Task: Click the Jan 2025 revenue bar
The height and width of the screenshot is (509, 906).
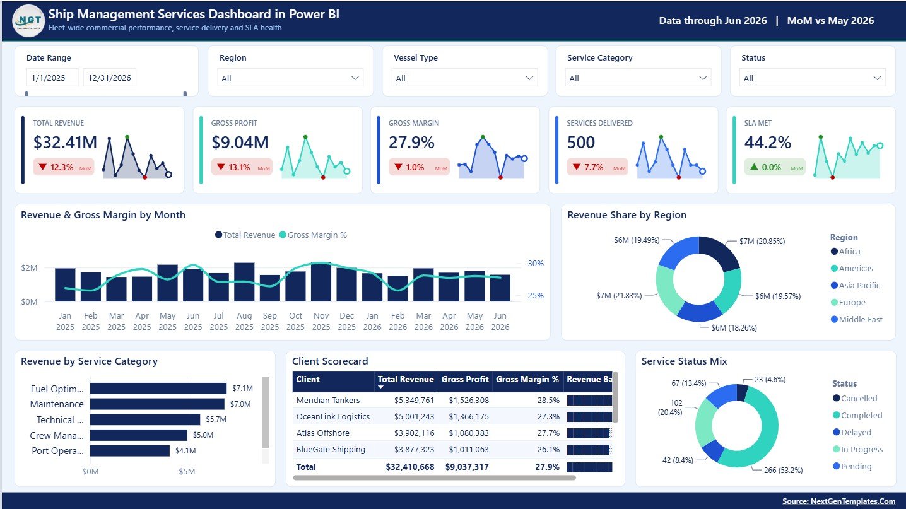Action: (x=65, y=285)
